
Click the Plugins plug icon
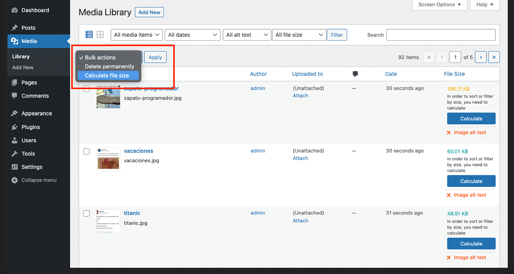15,127
